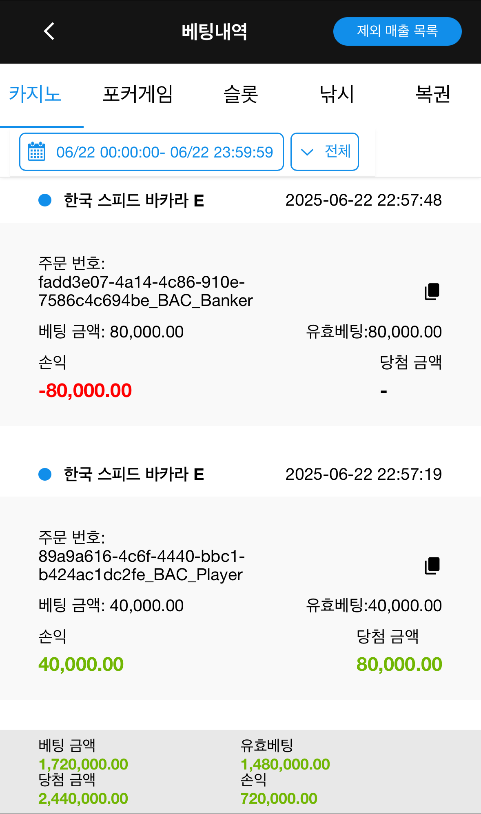Tap the back arrow icon

[49, 31]
